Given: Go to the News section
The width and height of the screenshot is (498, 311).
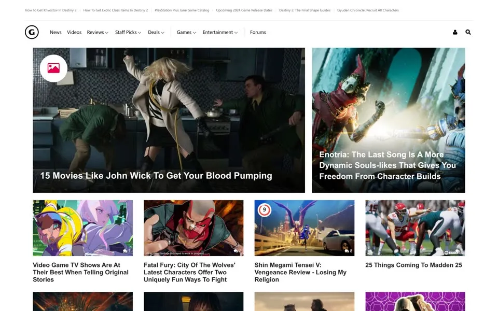Looking at the screenshot, I should [56, 32].
